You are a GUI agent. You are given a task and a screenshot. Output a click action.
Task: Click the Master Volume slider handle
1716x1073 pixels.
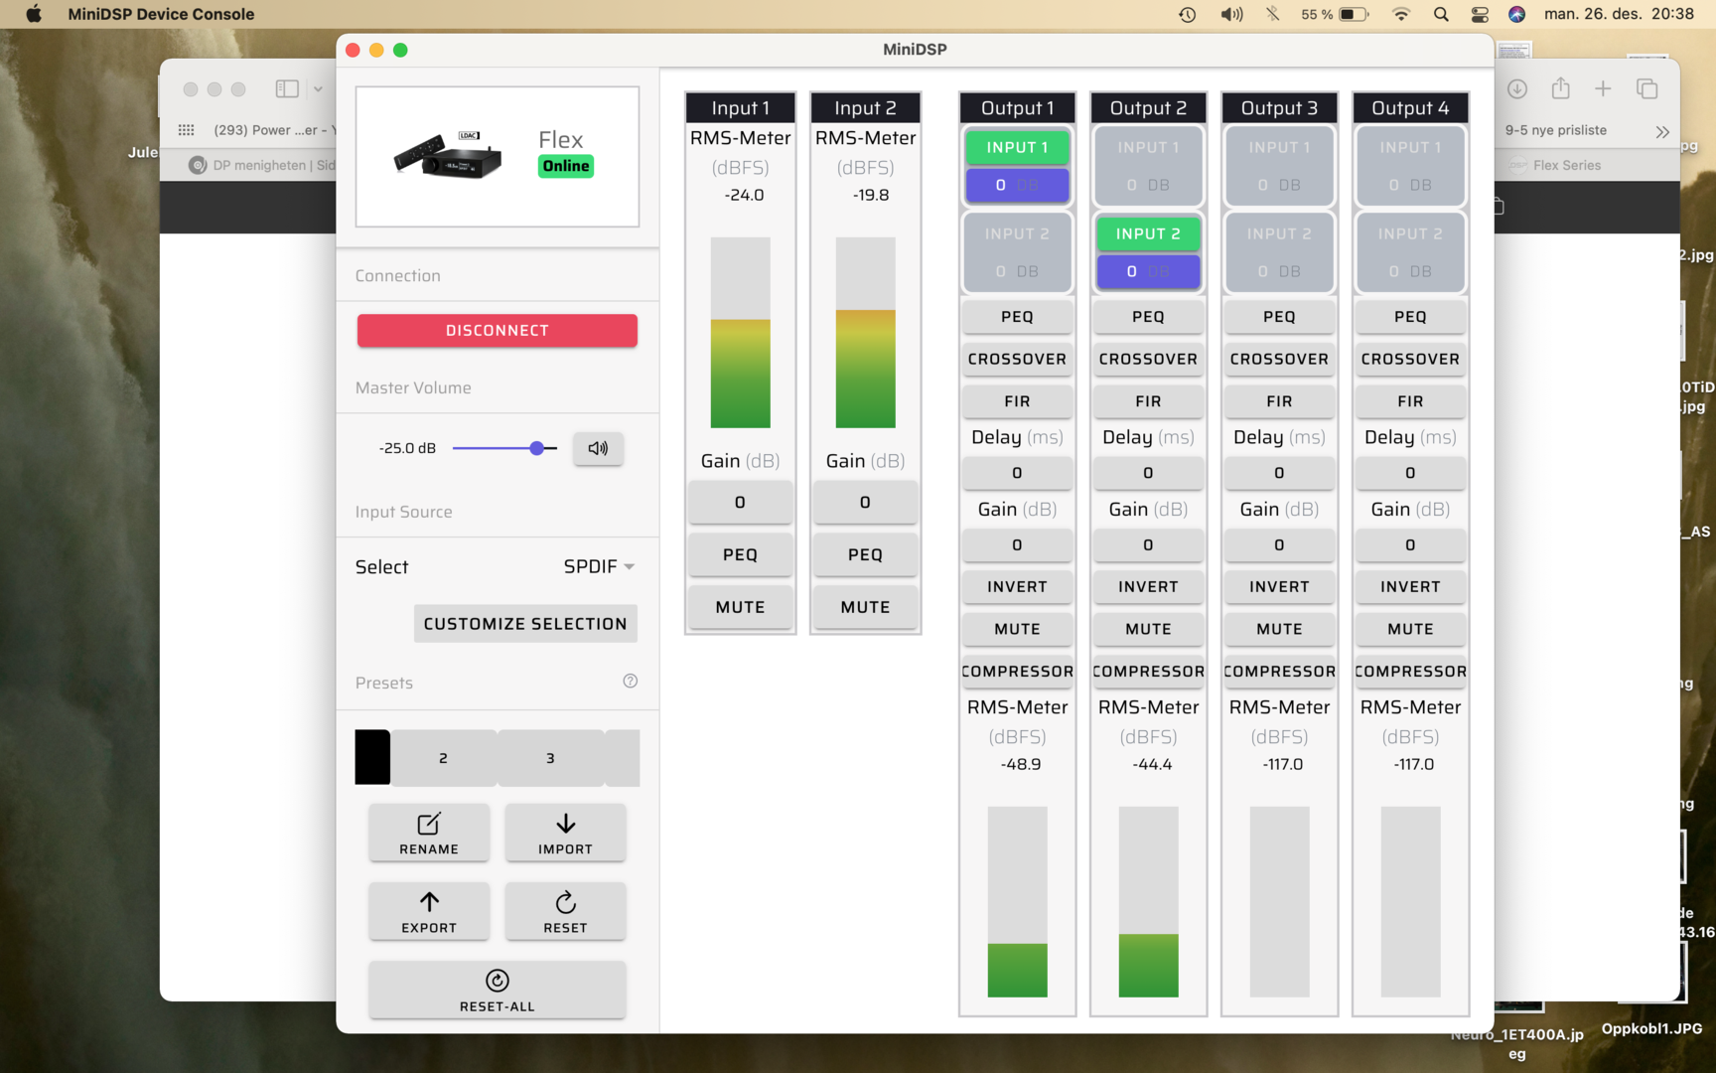pyautogui.click(x=537, y=448)
